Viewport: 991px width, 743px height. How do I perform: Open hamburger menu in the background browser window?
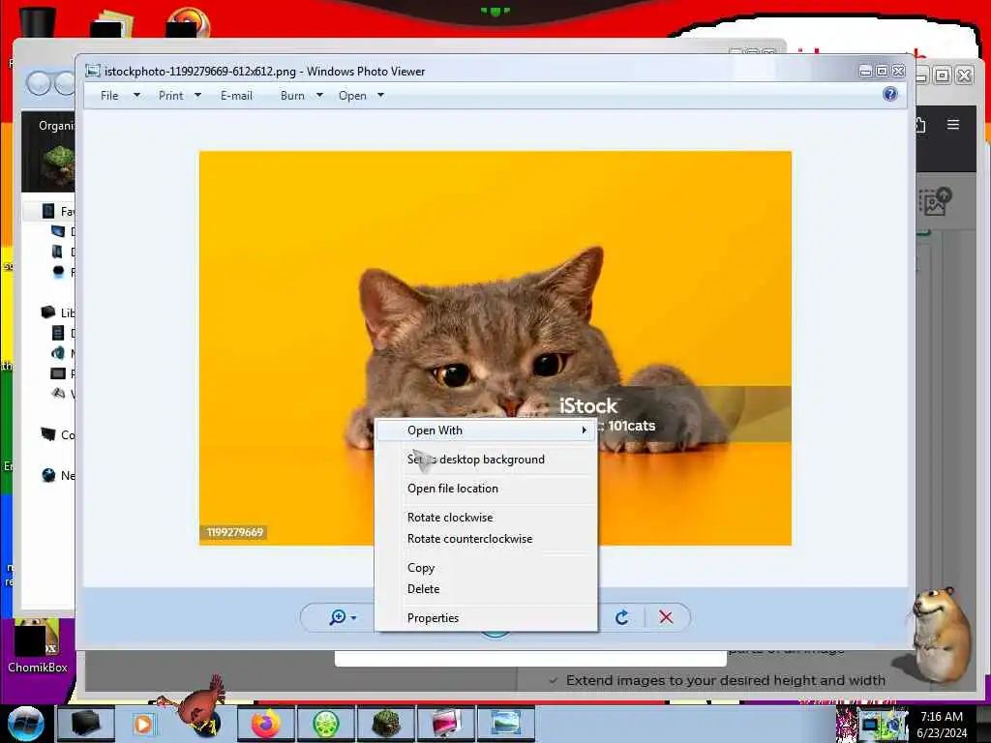[x=953, y=125]
